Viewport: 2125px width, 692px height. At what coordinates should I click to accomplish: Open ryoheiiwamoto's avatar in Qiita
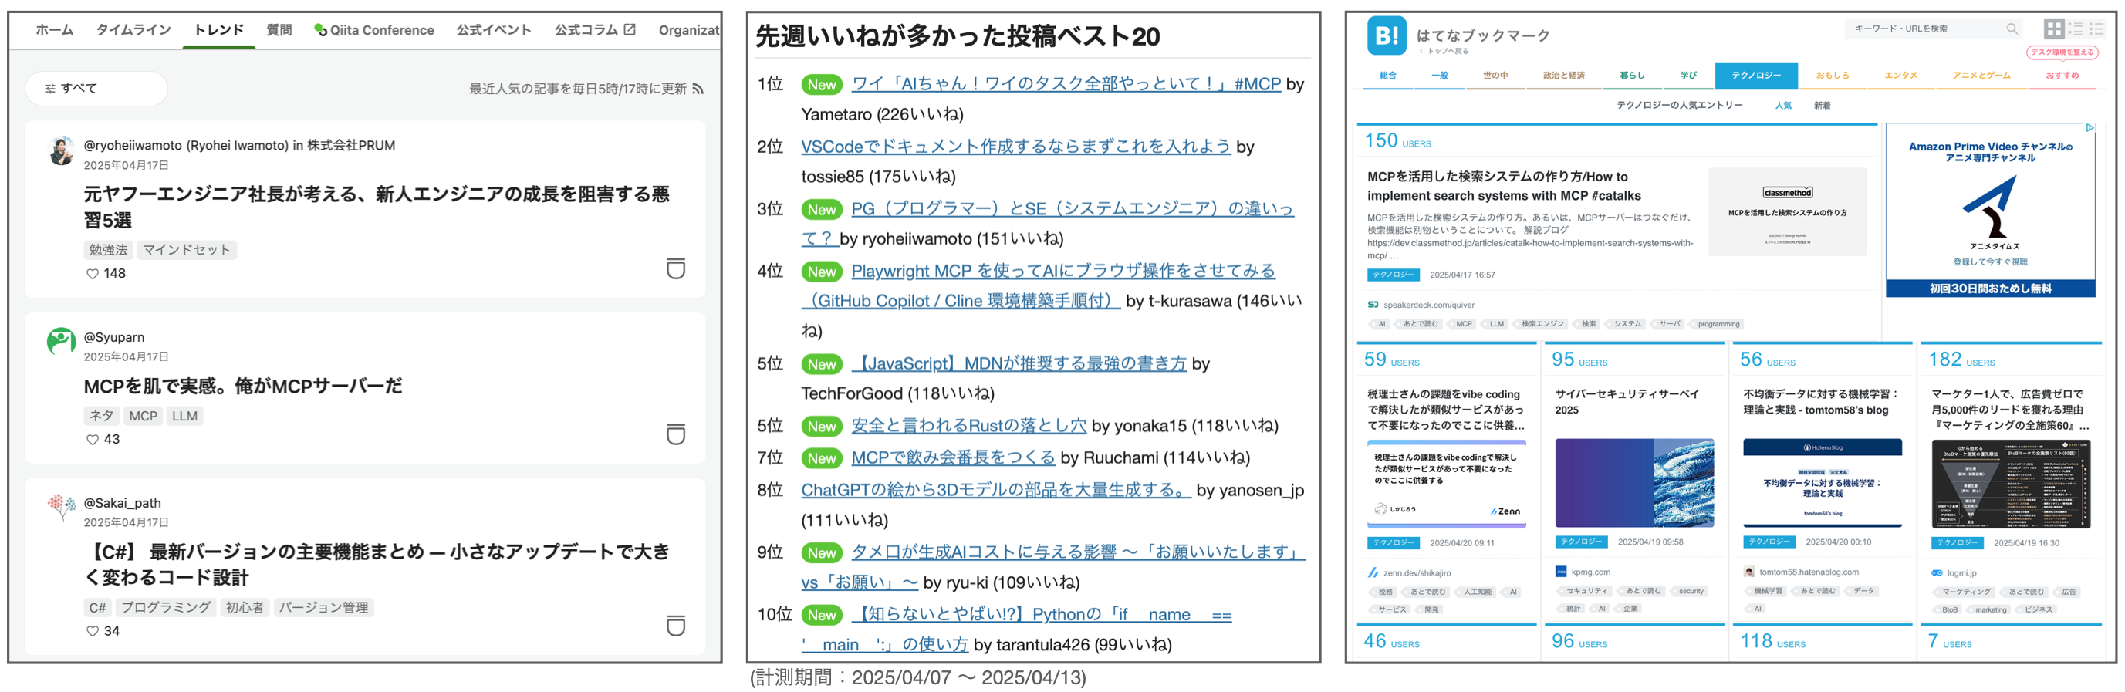tap(61, 151)
